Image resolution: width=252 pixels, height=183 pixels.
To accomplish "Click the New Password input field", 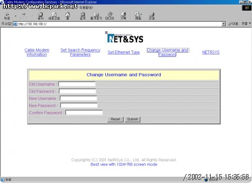I will tap(79, 105).
